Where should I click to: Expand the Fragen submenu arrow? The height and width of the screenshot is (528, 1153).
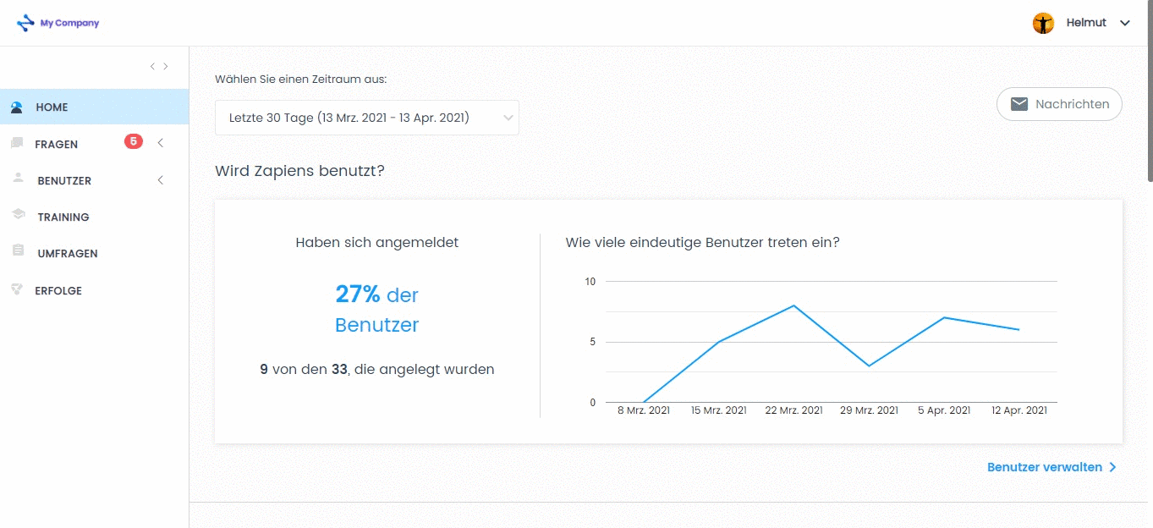pyautogui.click(x=160, y=143)
